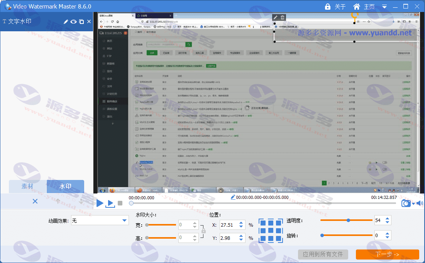Align watermark to the top-left position
Image resolution: width=425 pixels, height=263 pixels.
coord(262,222)
